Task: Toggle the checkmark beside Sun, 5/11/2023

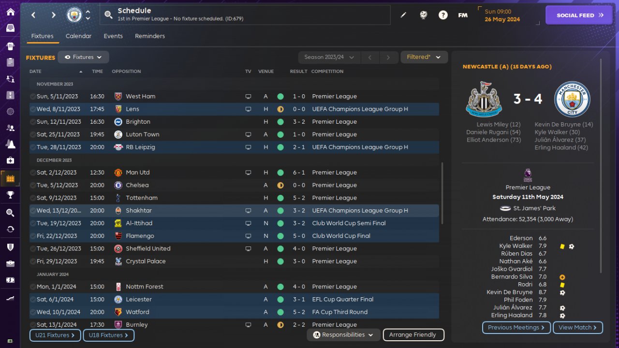Action: pos(32,96)
